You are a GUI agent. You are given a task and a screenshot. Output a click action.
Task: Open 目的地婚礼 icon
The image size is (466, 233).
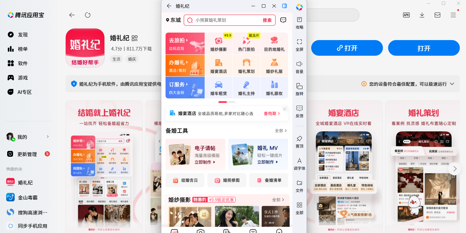tap(274, 44)
